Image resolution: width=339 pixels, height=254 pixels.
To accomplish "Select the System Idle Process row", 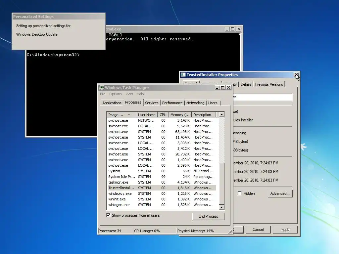I will pos(162,177).
